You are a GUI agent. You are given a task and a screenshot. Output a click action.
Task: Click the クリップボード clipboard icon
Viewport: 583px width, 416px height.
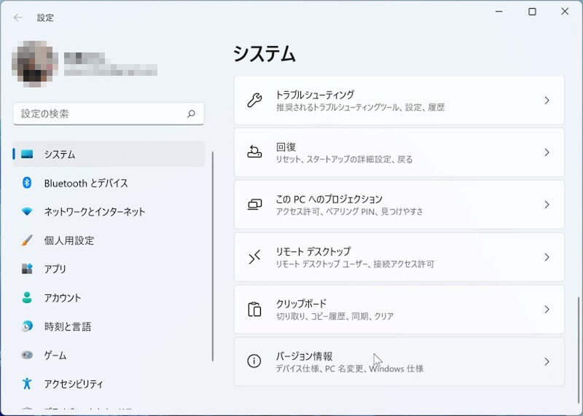[254, 310]
